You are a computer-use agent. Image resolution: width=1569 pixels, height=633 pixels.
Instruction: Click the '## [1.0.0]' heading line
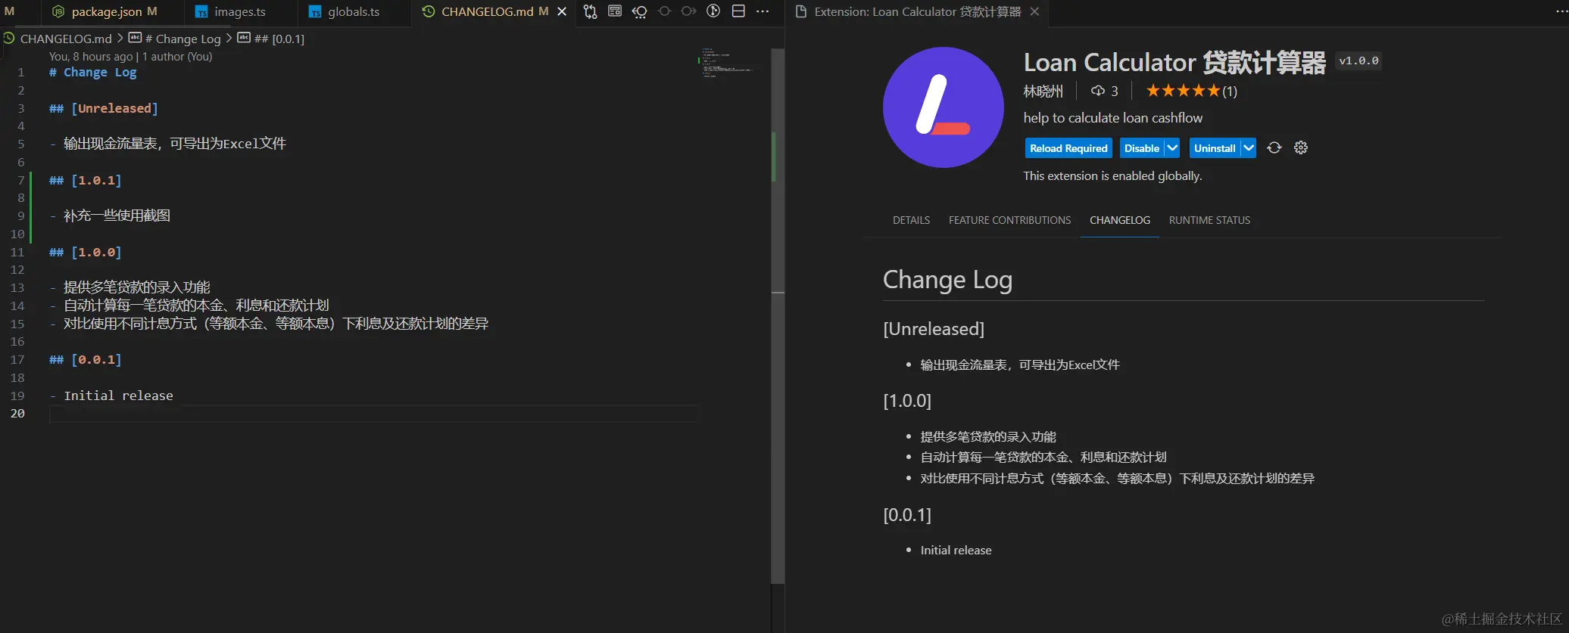tap(85, 252)
